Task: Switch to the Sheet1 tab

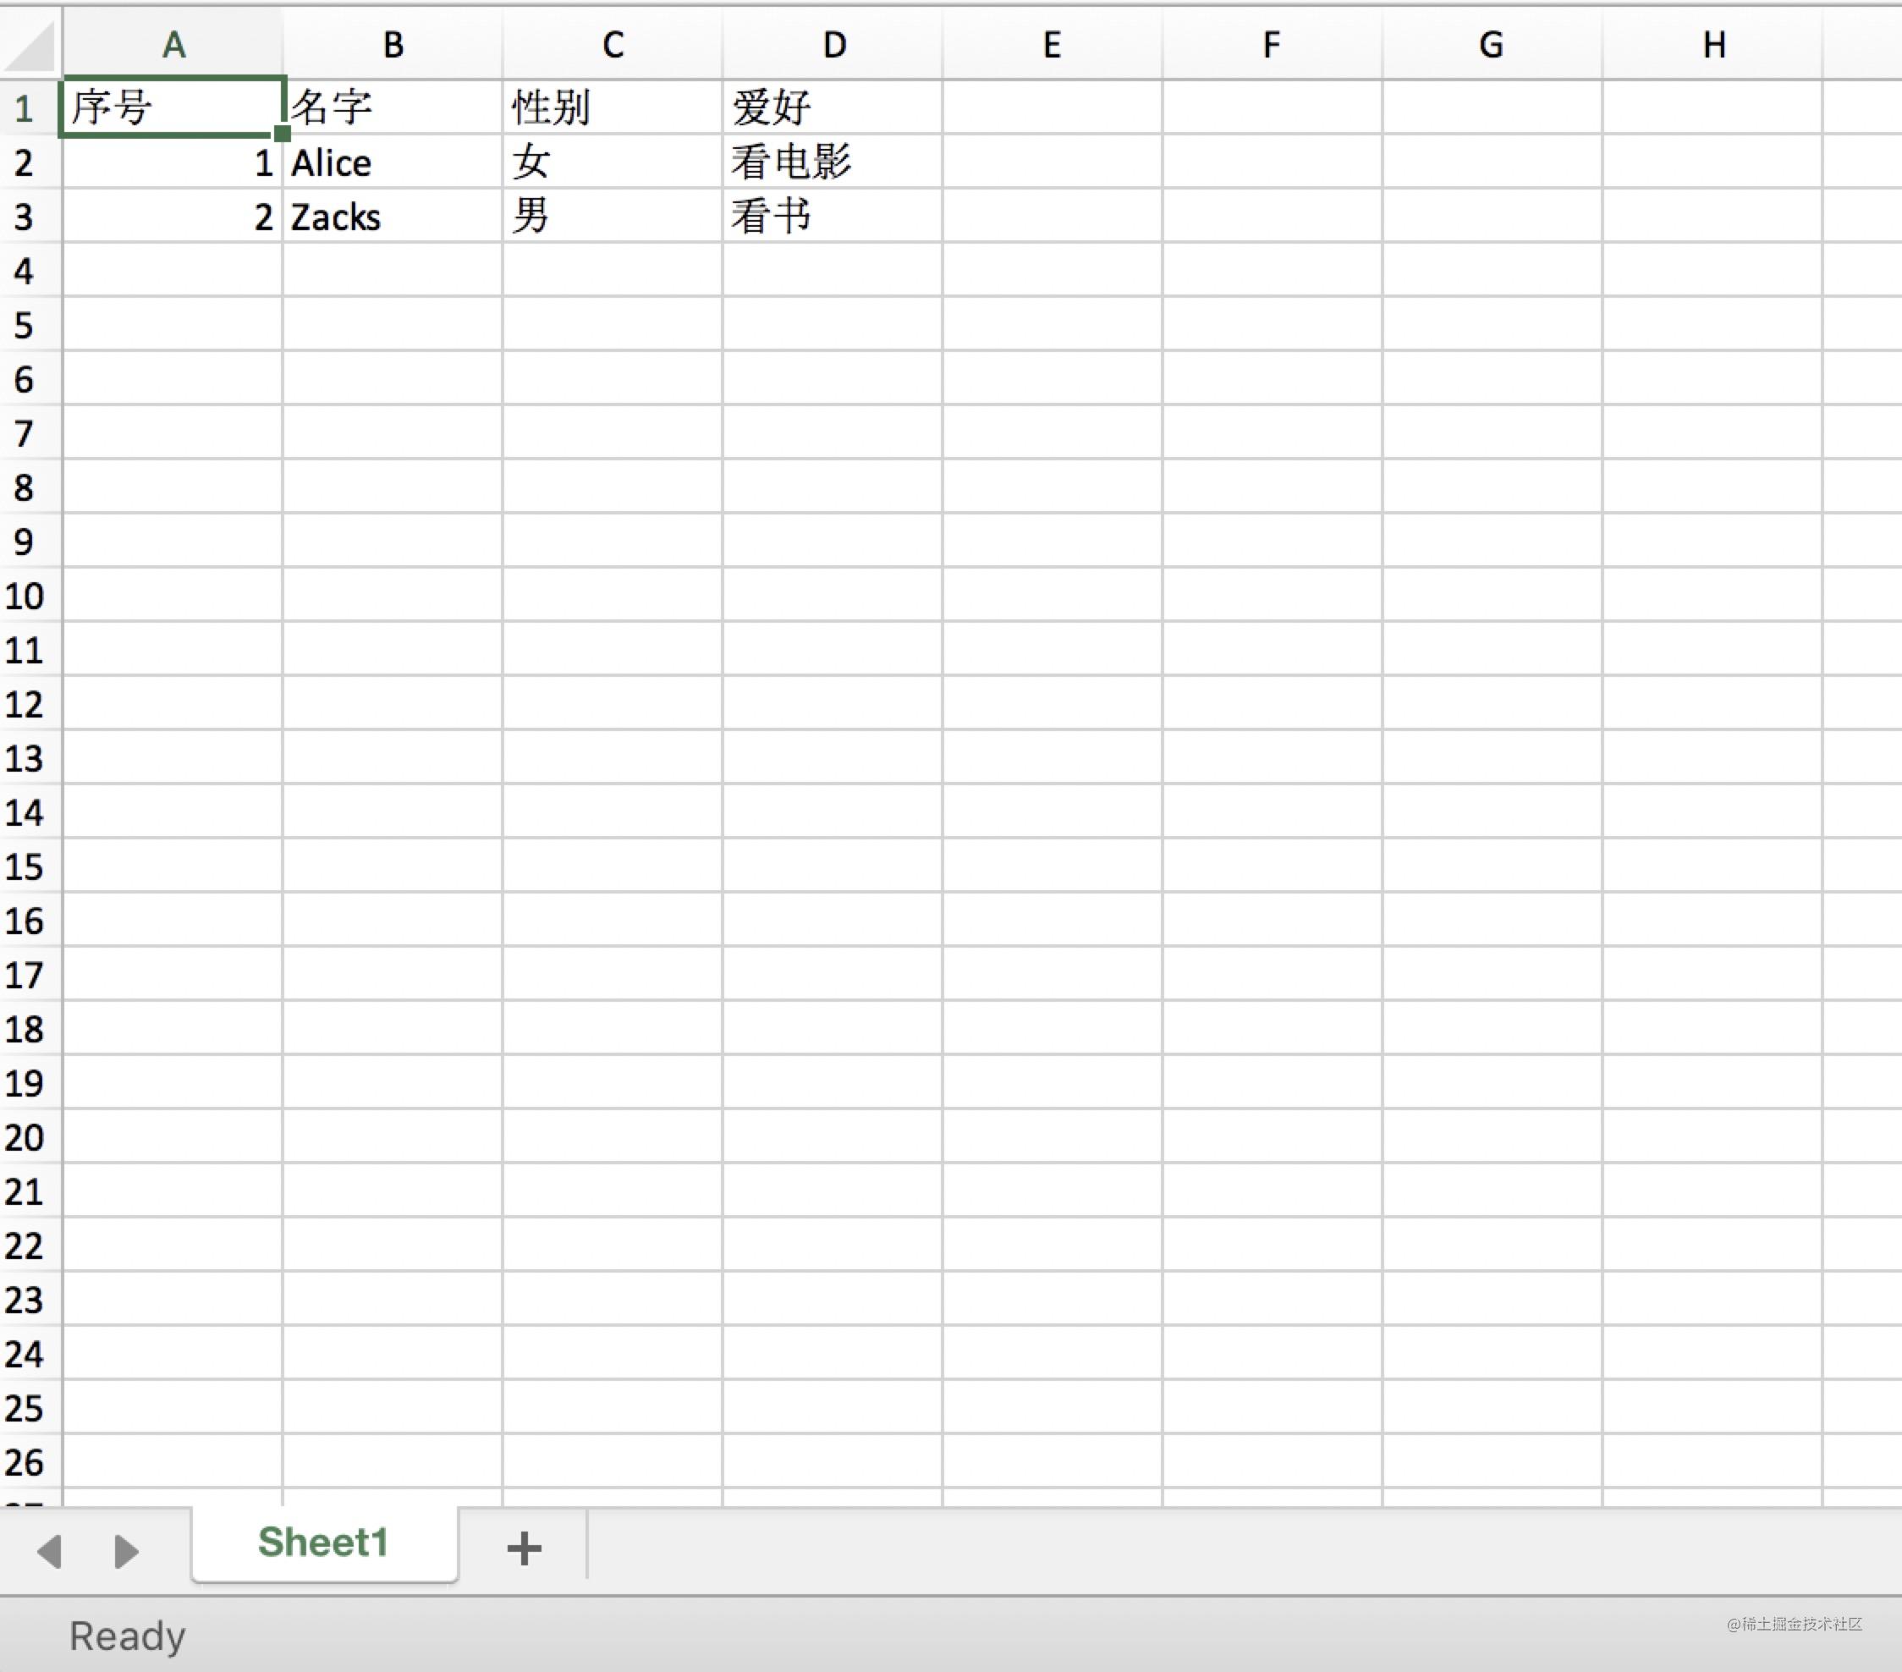Action: tap(324, 1543)
